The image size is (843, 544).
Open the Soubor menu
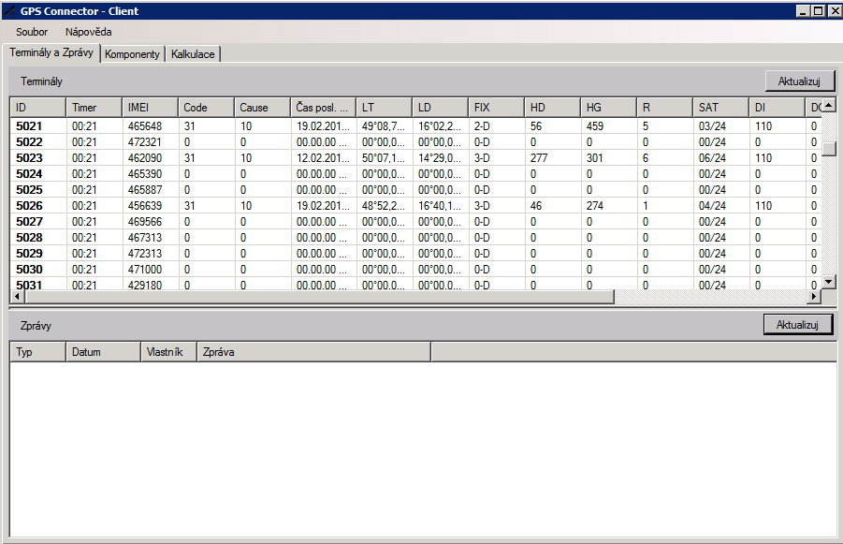(32, 32)
